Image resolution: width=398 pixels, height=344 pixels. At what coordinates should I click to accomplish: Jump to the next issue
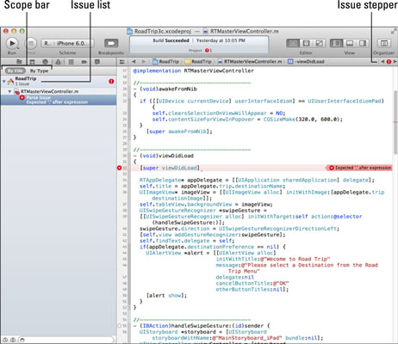(395, 62)
